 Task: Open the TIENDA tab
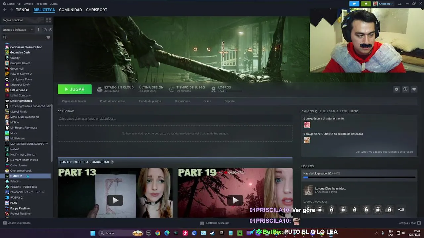pos(23,10)
